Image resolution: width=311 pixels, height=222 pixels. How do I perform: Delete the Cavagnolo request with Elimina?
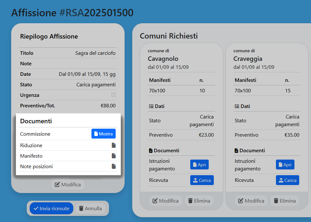199,201
